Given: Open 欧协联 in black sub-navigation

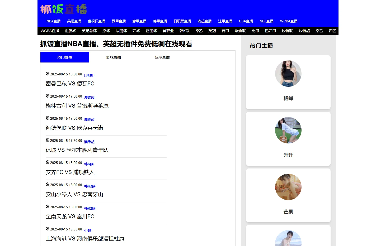Looking at the screenshot, I should [x=240, y=31].
